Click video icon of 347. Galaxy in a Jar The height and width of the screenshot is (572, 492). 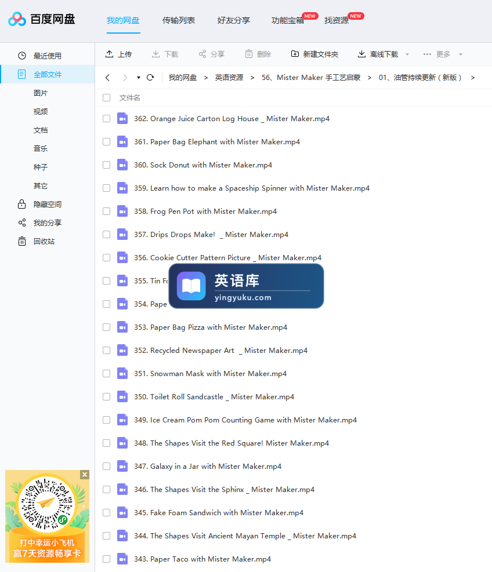(122, 466)
